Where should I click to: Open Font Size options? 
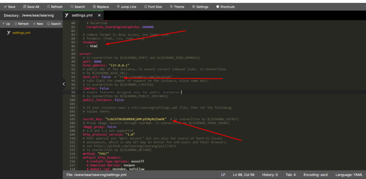pyautogui.click(x=153, y=7)
